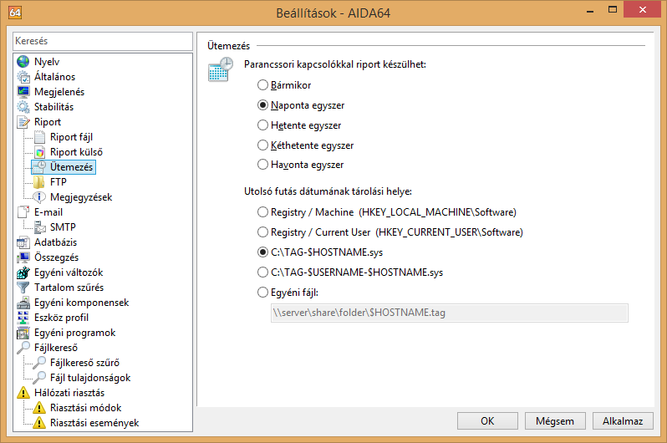Image resolution: width=667 pixels, height=443 pixels.
Task: Click the network icon beside Eszköz profil
Action: click(x=23, y=318)
